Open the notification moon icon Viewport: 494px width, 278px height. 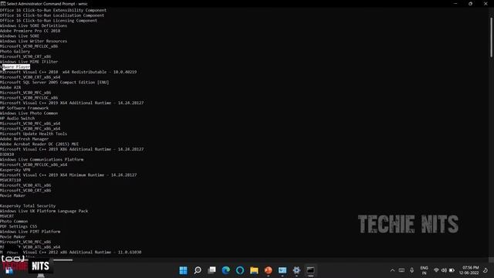(486, 270)
